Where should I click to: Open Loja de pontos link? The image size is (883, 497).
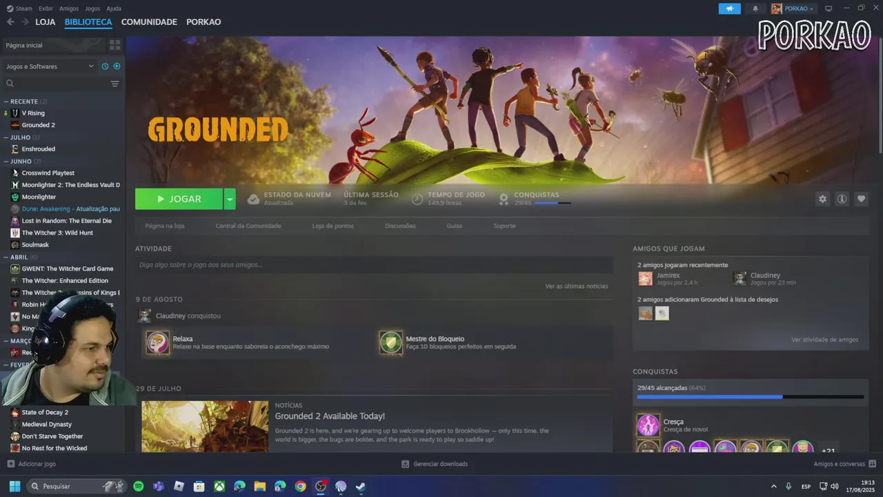click(333, 226)
